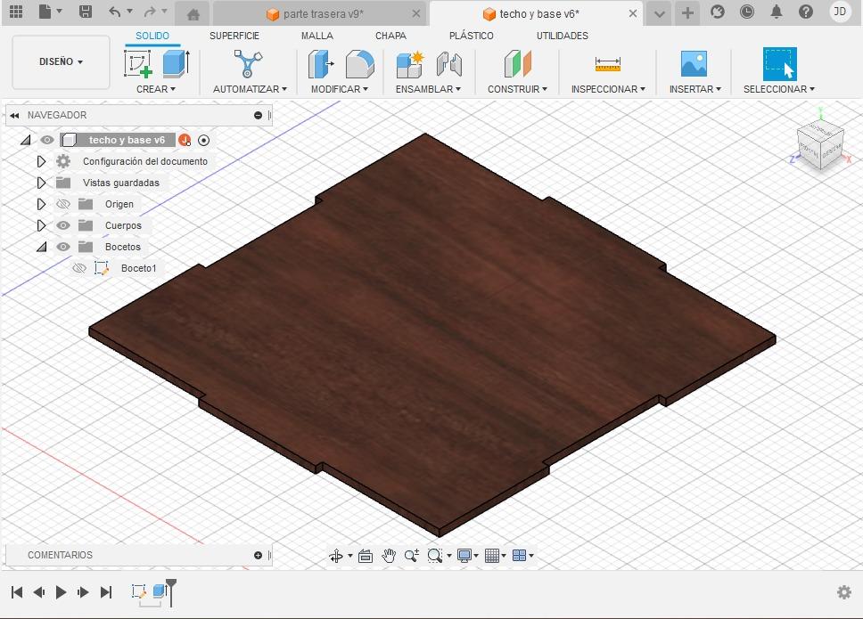
Task: Collapse the Bocetos folder
Action: click(x=41, y=247)
